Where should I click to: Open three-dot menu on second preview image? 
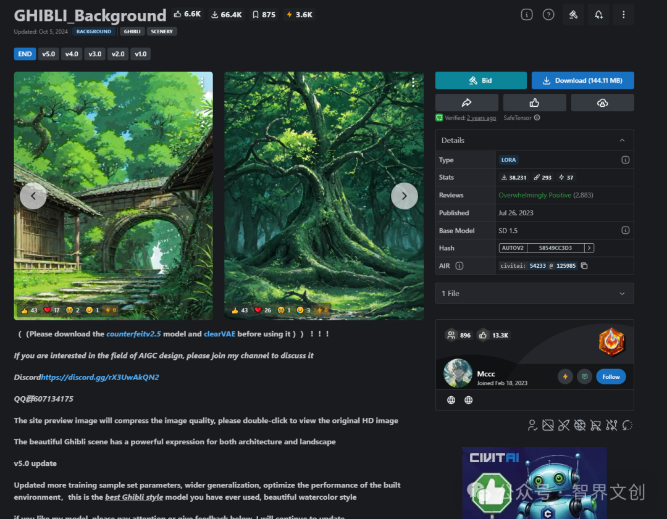coord(413,83)
